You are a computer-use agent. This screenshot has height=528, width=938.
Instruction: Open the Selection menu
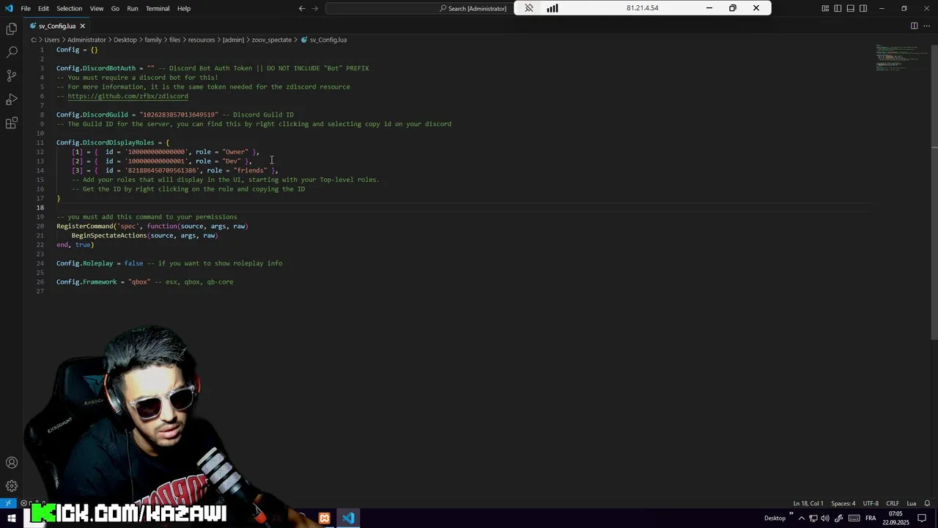pos(70,8)
